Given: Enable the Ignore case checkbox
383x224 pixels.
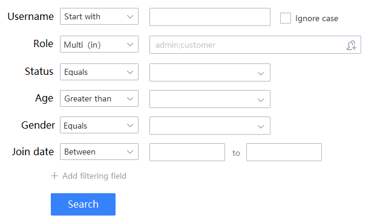Looking at the screenshot, I should point(286,18).
